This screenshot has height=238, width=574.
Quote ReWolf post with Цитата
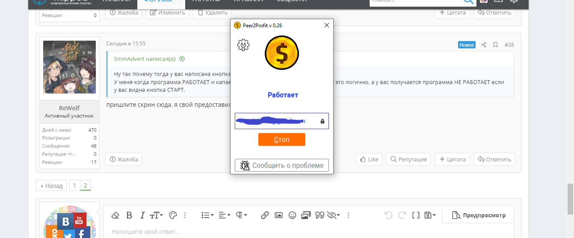point(452,159)
